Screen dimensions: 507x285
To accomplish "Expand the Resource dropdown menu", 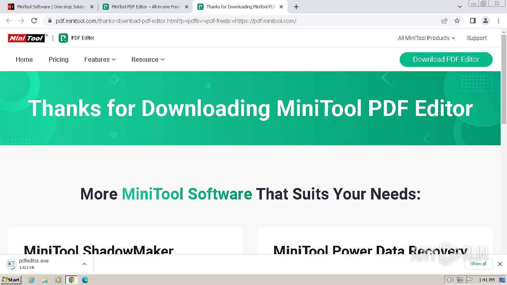I will [148, 59].
